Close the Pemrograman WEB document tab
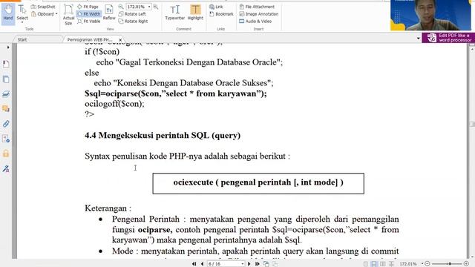 click(x=120, y=40)
